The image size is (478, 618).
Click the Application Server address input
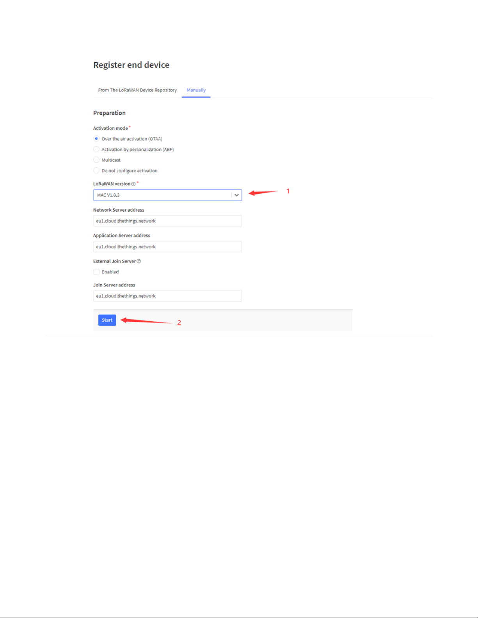pyautogui.click(x=167, y=246)
